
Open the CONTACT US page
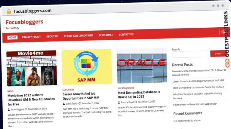click(x=126, y=35)
